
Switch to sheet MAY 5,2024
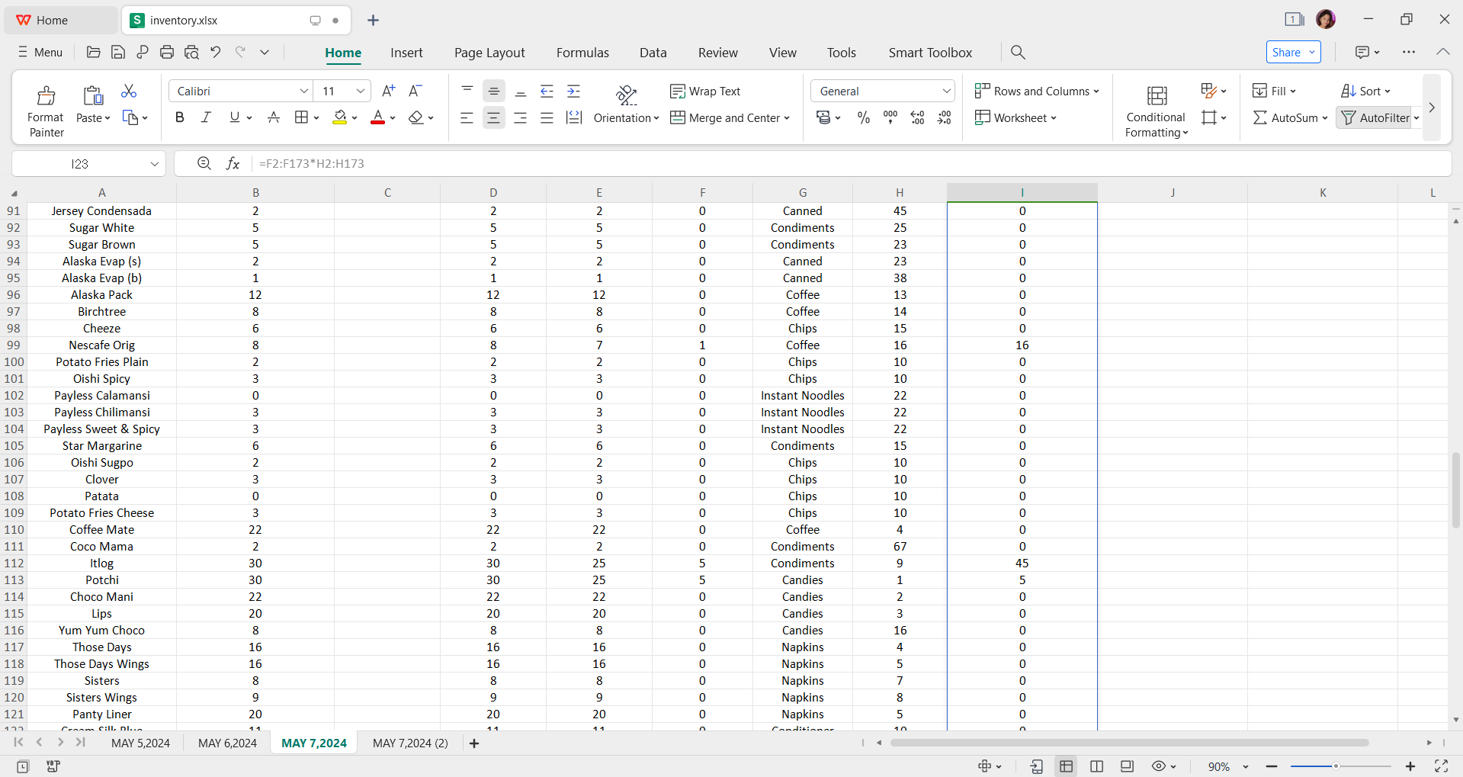click(x=140, y=743)
